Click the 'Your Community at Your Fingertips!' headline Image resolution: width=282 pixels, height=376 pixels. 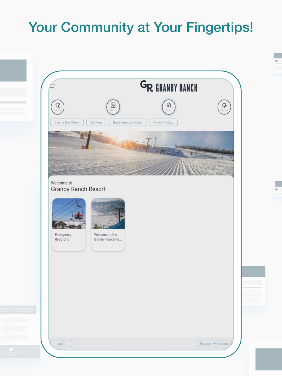point(141,27)
